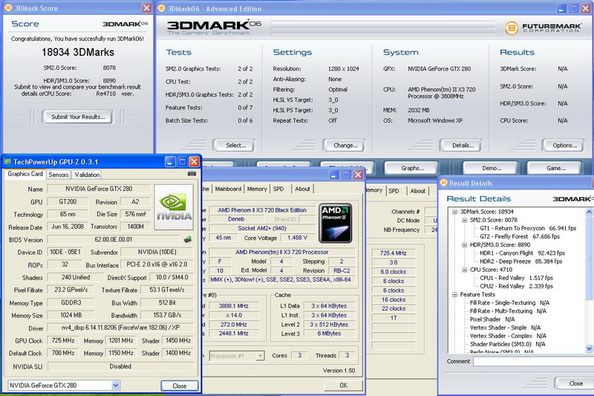Select Fill Rate - Multi-Texturing row
Screen dimensions: 594x396
point(508,311)
